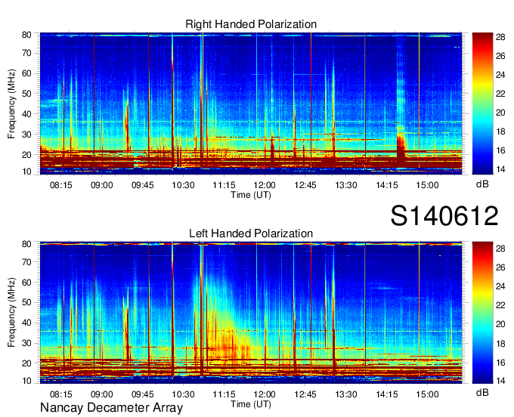The image size is (514, 417).
Task: Click the "70" frequency tick of left-handed plot
Action: click(26, 262)
